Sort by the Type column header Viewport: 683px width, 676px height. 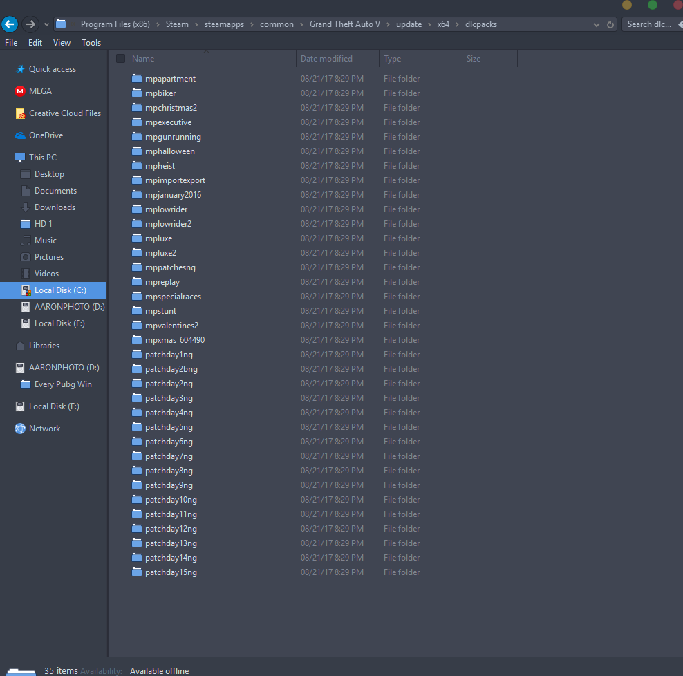coord(392,58)
